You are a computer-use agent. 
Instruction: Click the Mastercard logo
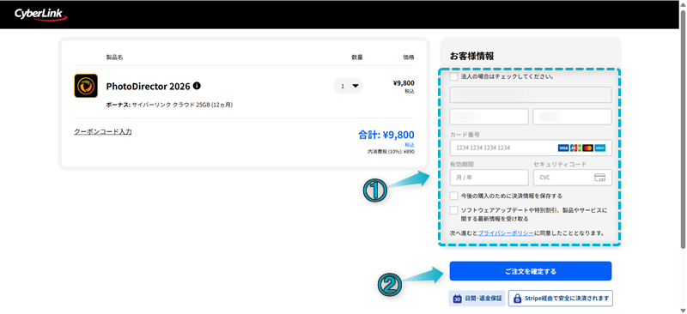587,148
